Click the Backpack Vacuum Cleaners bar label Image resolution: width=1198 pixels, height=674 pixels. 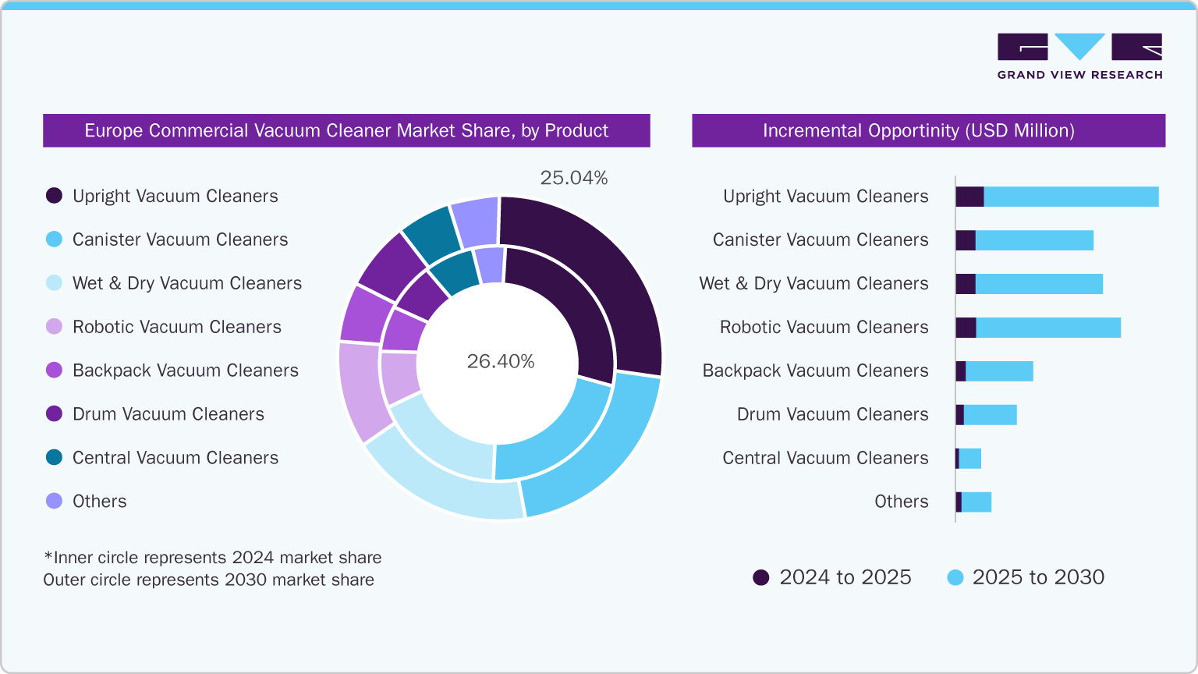[815, 371]
